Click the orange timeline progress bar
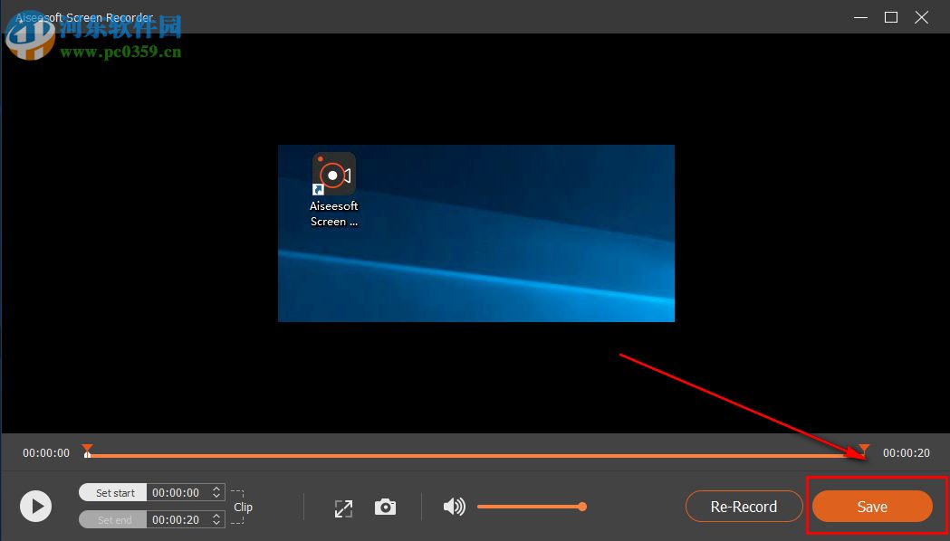This screenshot has width=950, height=541. click(x=475, y=455)
